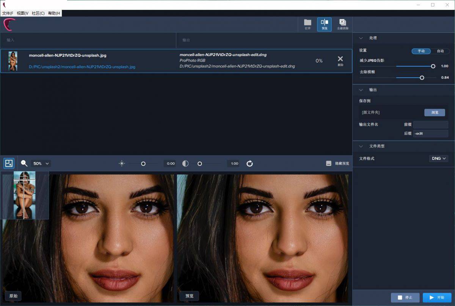Click the 浏览 browse button
455x306 pixels.
[435, 112]
